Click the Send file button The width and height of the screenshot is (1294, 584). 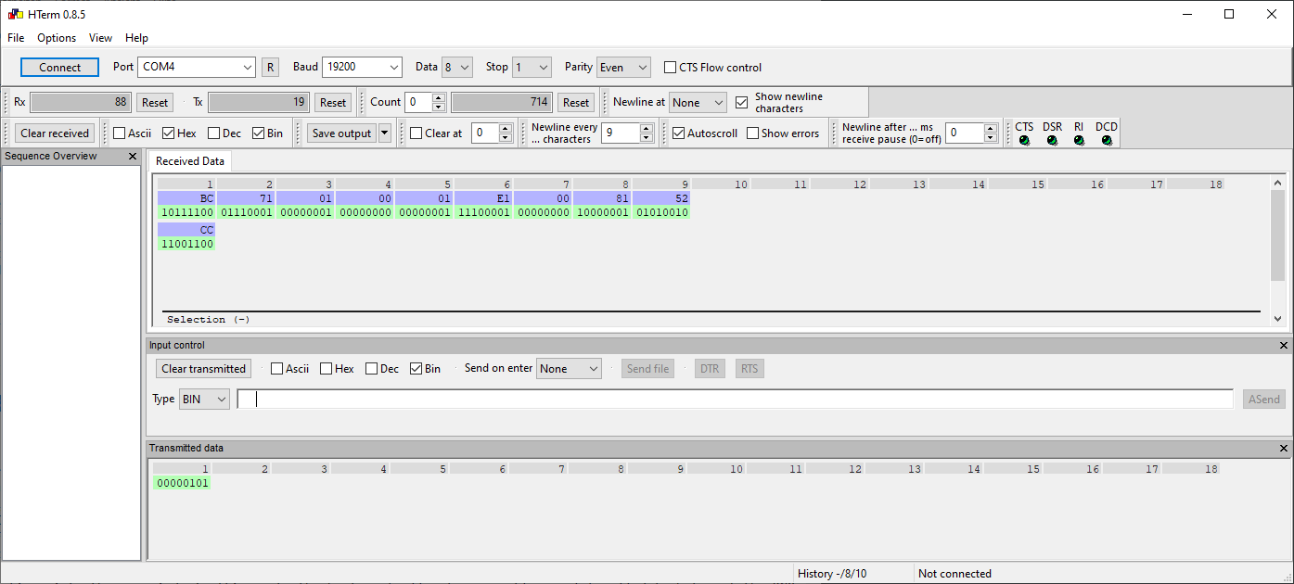(x=647, y=369)
